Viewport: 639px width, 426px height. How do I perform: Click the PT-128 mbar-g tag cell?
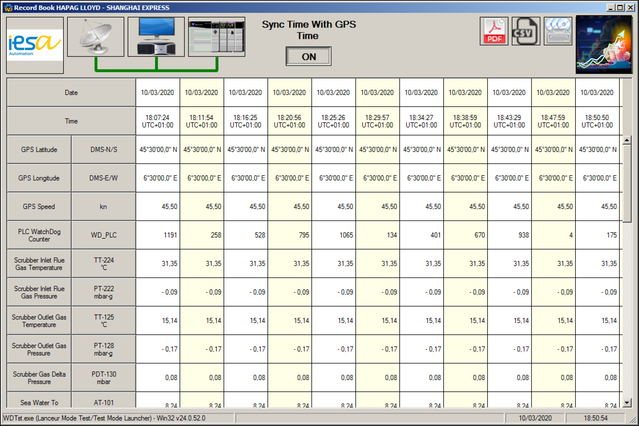coord(104,349)
